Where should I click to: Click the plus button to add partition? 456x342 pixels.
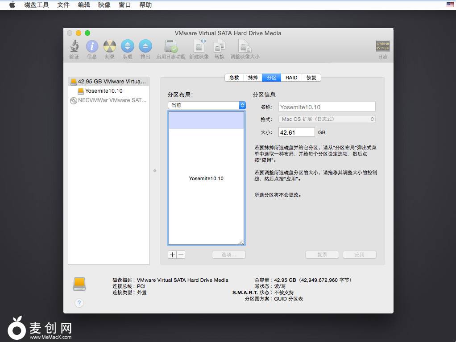[172, 255]
